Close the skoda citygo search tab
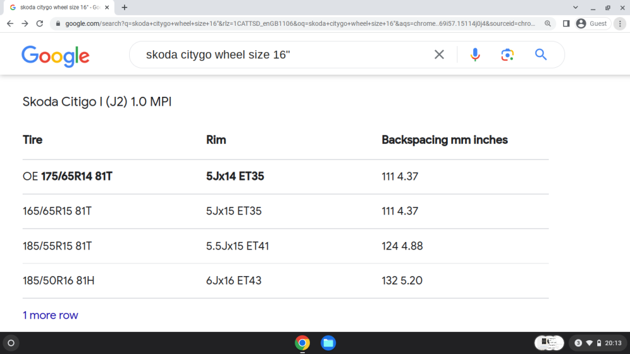This screenshot has width=630, height=354. coord(107,7)
